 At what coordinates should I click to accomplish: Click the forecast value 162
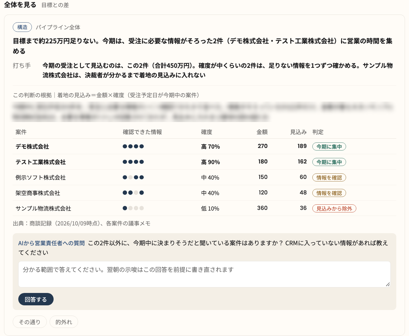(302, 162)
